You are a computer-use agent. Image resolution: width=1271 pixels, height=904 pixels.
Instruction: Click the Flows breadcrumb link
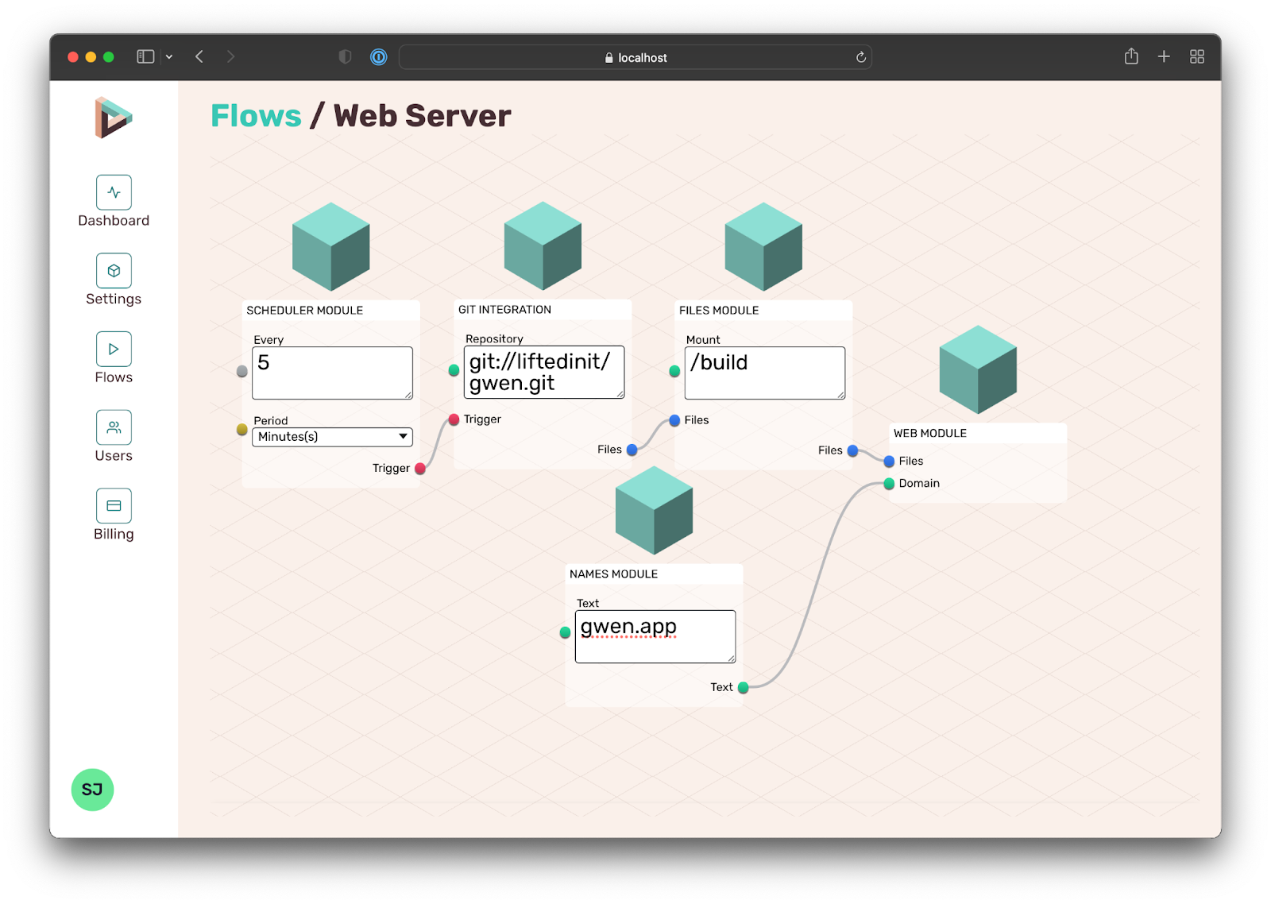[256, 116]
